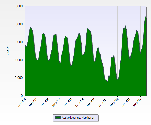The height and width of the screenshot is (125, 151).
Task: Pick the Jan 2021 x-axis label
Action: (102, 102)
